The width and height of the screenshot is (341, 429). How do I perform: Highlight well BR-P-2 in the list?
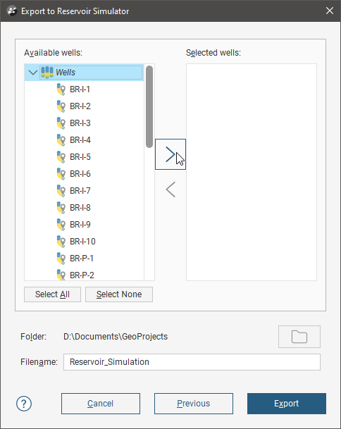point(82,275)
